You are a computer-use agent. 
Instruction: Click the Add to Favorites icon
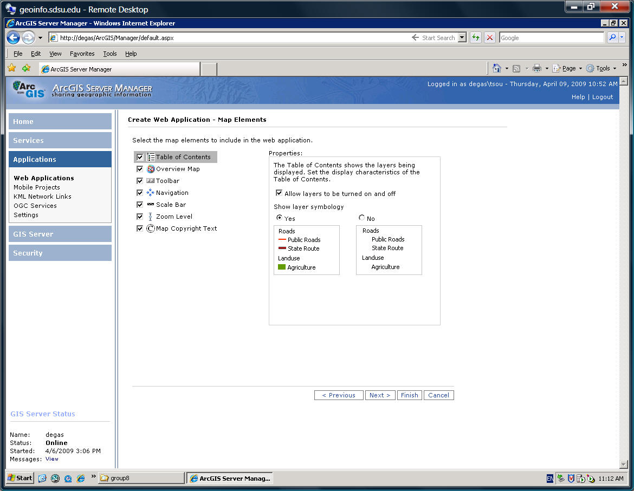coord(27,68)
